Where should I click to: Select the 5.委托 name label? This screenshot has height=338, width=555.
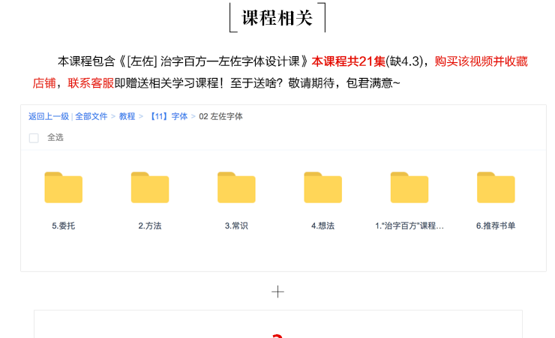(x=63, y=226)
